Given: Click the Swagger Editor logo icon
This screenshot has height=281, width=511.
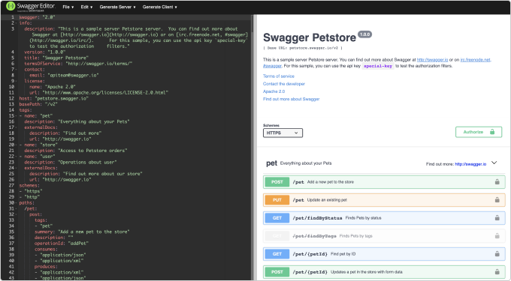Looking at the screenshot, I should [x=11, y=6].
